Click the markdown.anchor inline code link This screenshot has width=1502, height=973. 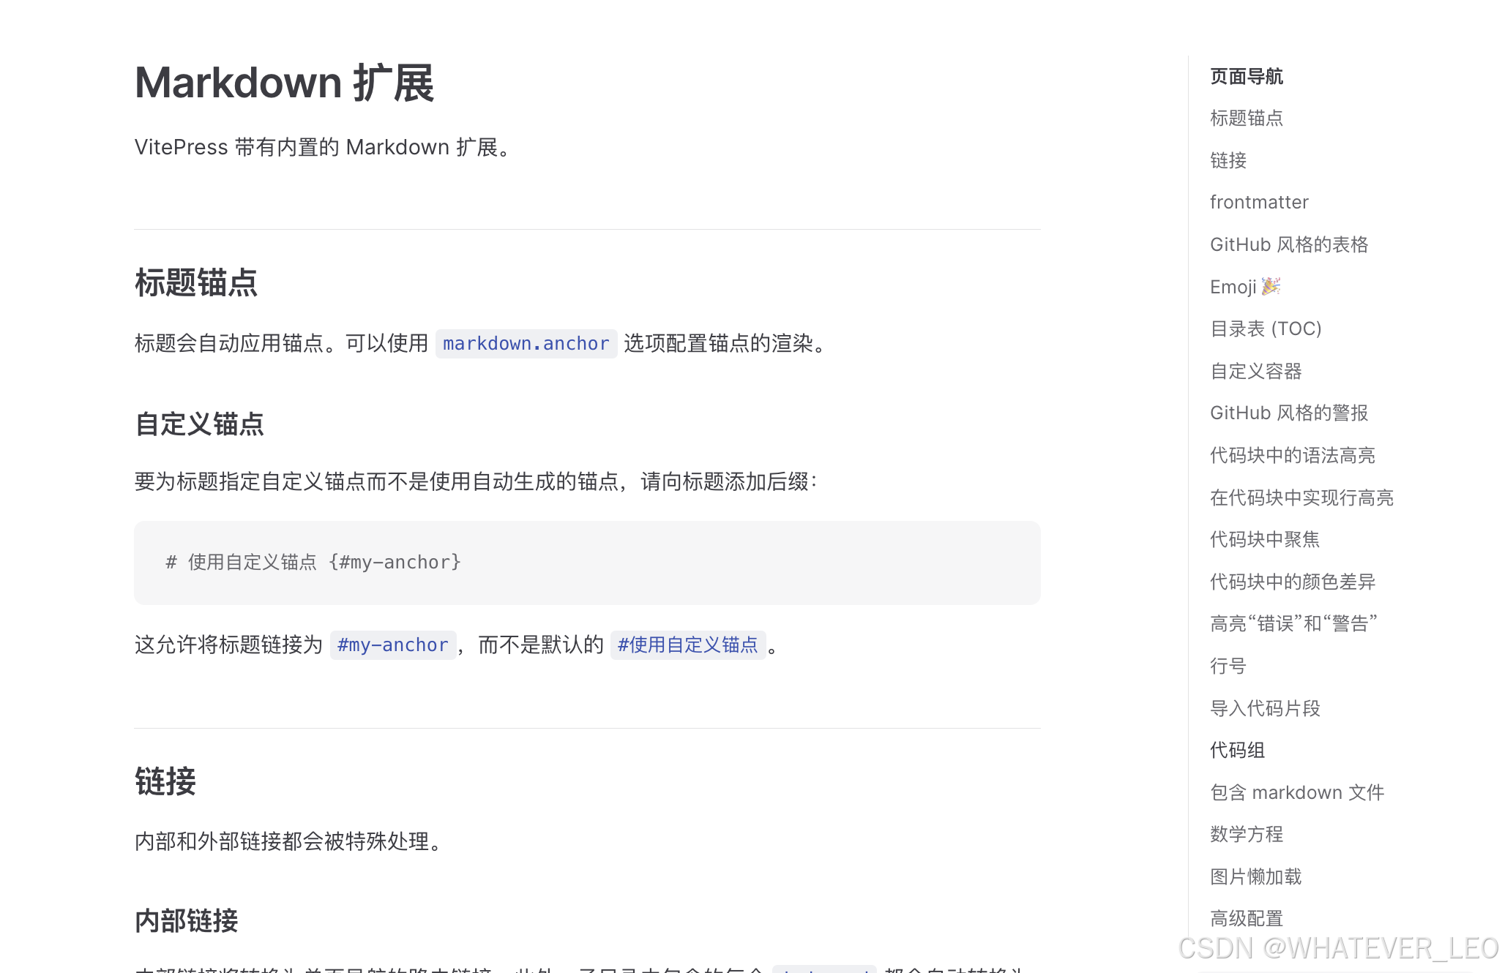[x=526, y=344]
